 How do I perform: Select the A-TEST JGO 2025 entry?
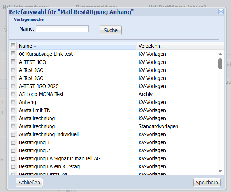coord(39,86)
